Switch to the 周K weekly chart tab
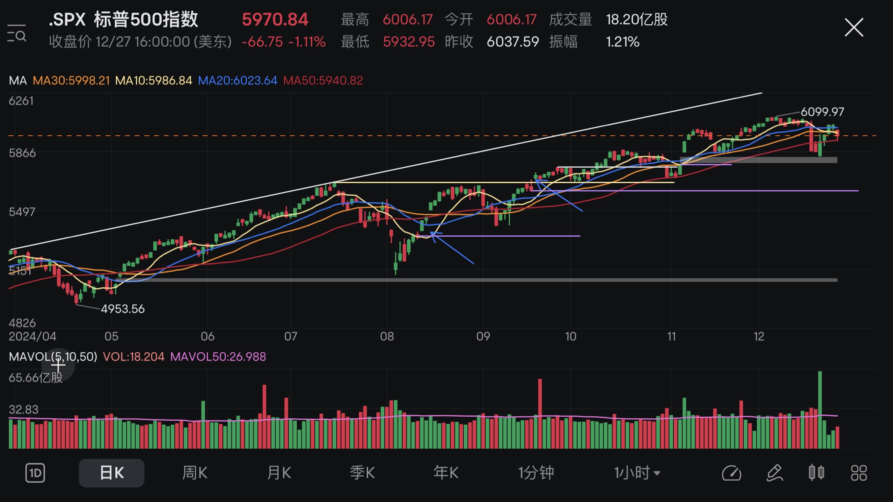 [x=195, y=473]
